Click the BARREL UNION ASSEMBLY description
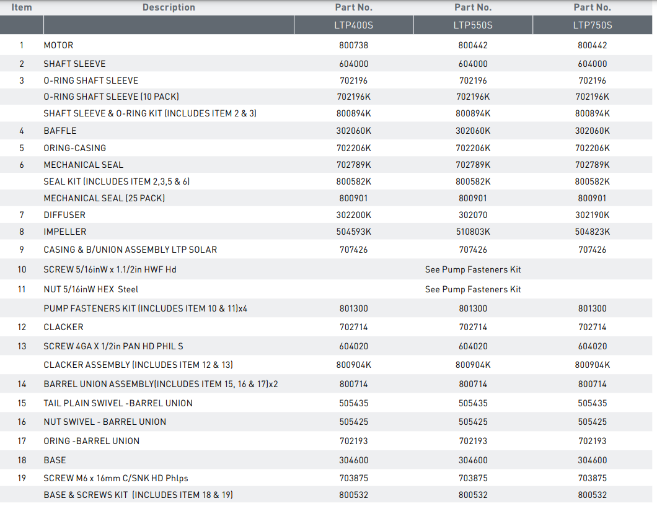The height and width of the screenshot is (506, 657). (161, 384)
